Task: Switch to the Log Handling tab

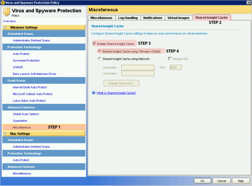Action: tap(128, 18)
